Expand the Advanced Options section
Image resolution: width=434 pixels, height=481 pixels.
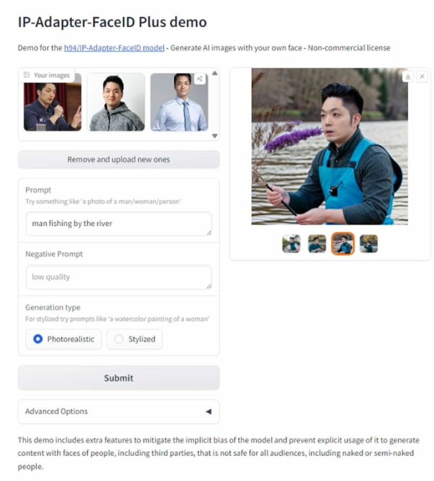118,411
